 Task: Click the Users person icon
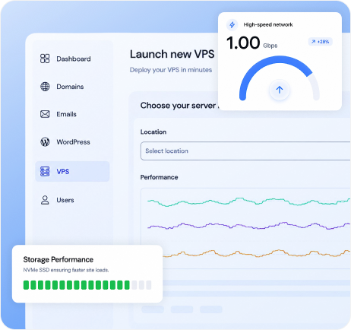[x=45, y=200]
